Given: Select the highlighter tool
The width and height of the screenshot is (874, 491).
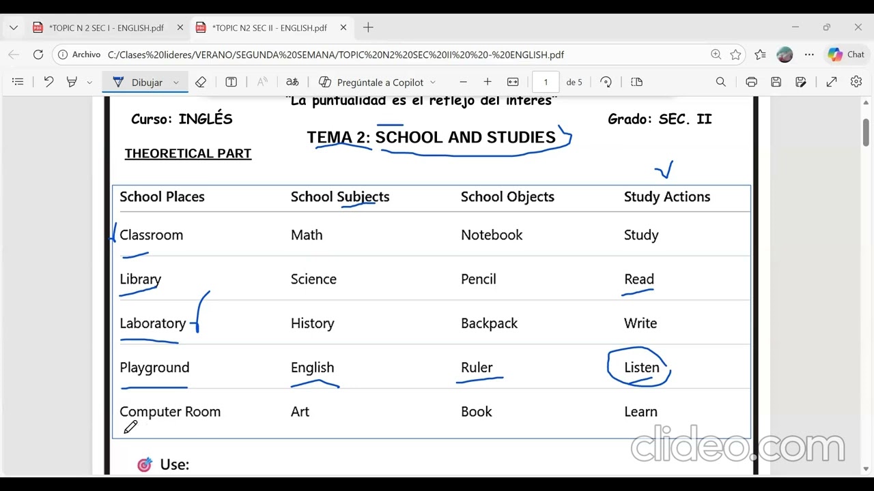Looking at the screenshot, I should coord(72,82).
